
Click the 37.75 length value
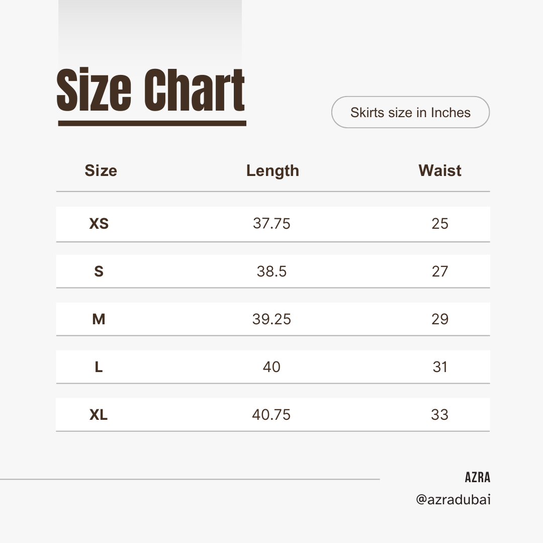tap(271, 224)
